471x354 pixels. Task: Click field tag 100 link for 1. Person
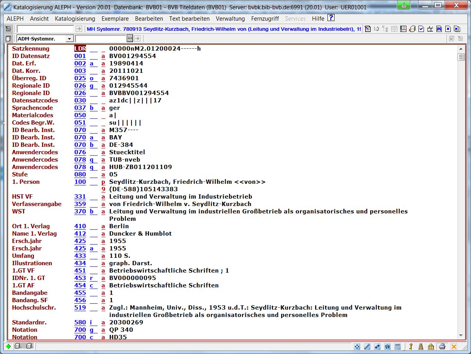80,182
